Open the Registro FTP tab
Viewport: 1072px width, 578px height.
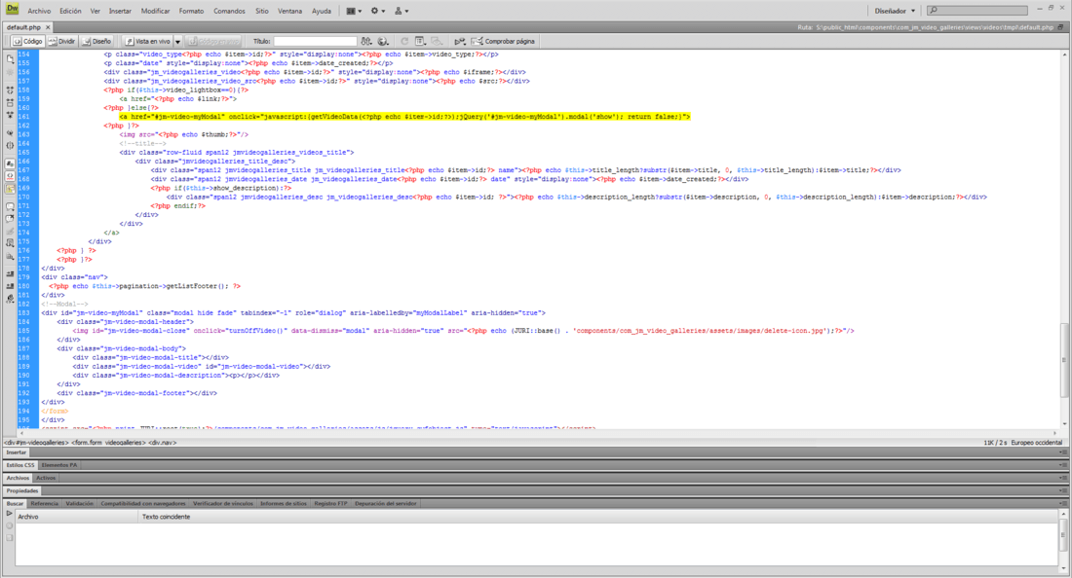point(330,504)
